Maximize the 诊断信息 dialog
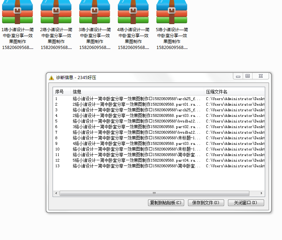 [x=248, y=76]
